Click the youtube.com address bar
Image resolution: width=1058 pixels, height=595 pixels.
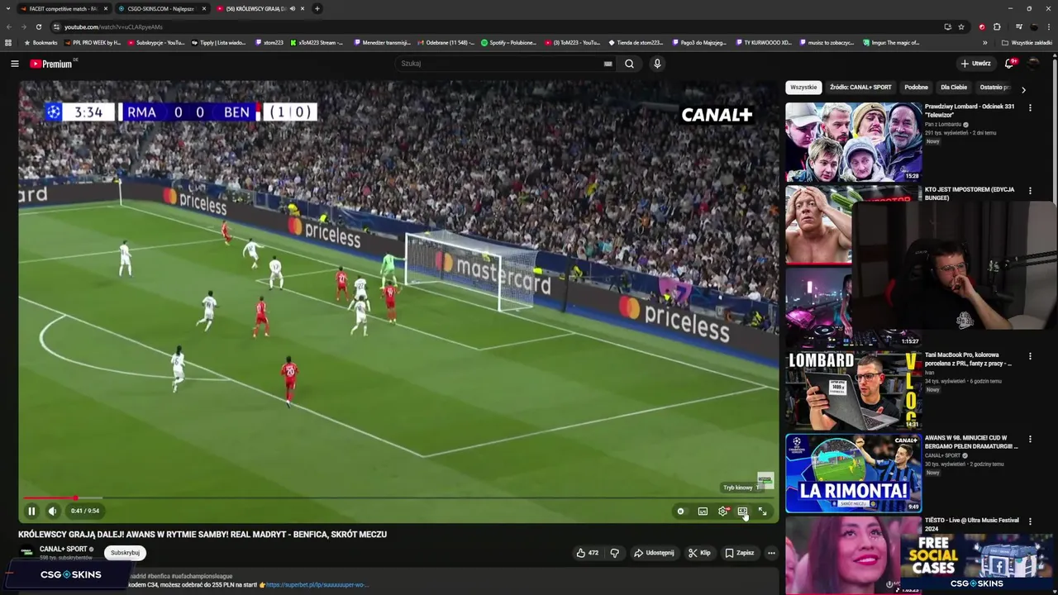click(496, 26)
